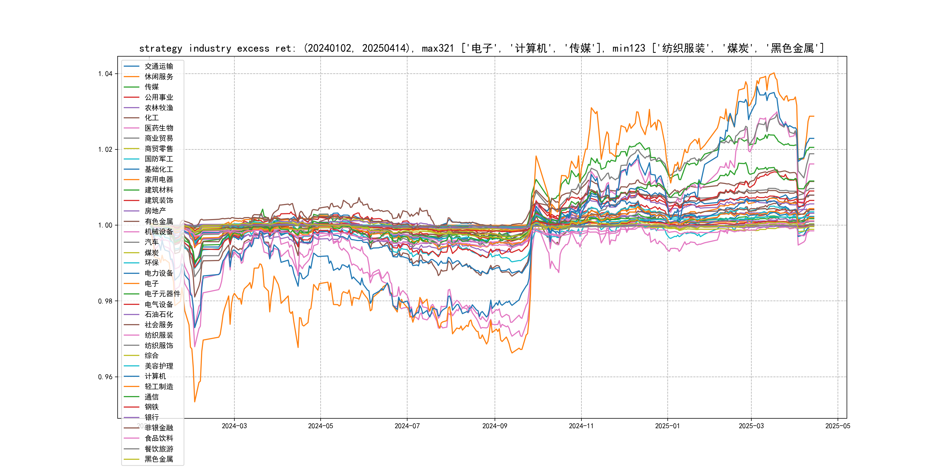Select the 家用电器 legend entry
This screenshot has height=470, width=941.
[159, 180]
